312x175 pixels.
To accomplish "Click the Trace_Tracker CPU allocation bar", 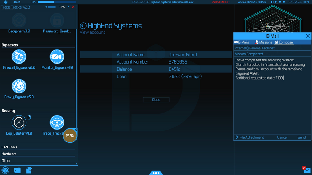I will coord(52,7).
